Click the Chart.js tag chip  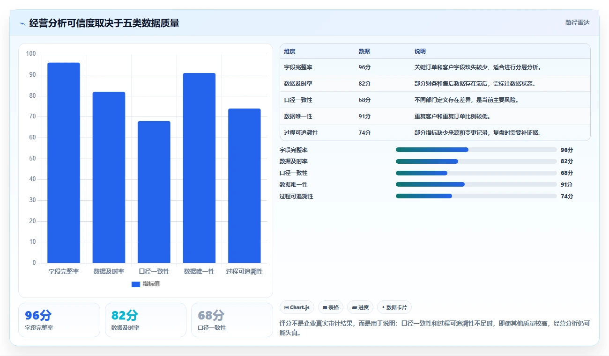[297, 307]
